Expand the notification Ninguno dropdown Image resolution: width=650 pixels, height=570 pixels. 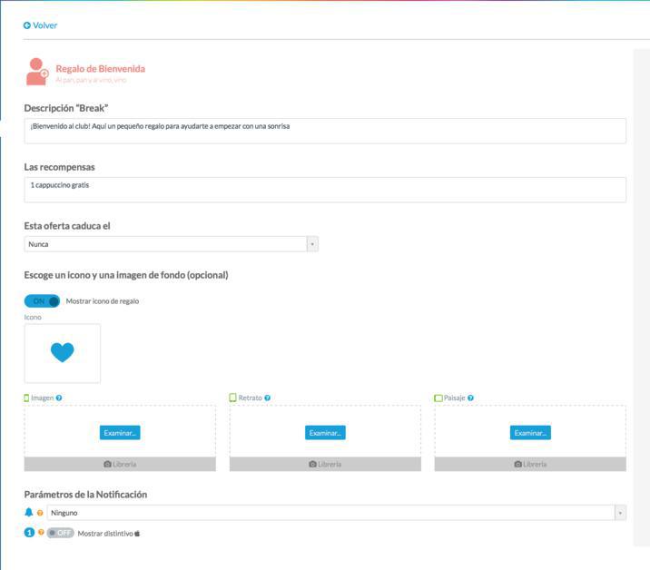tap(336, 513)
